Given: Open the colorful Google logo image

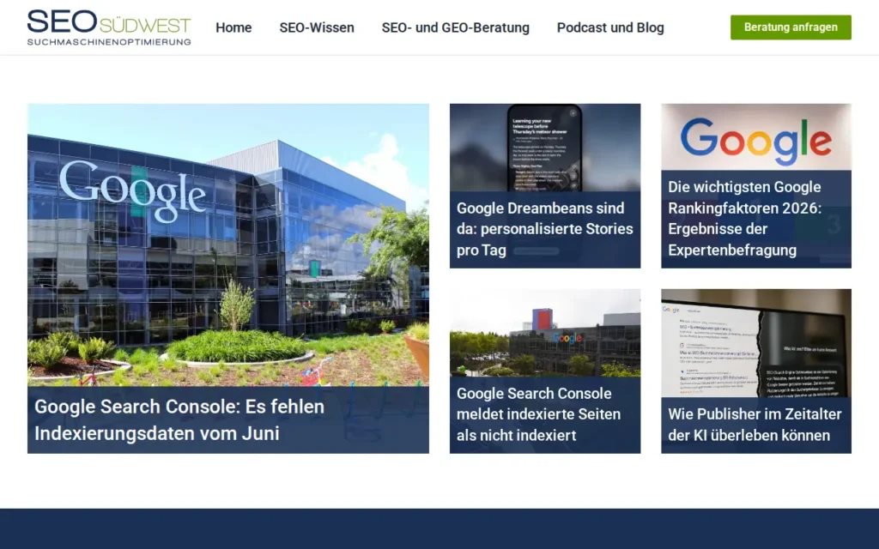Looking at the screenshot, I should tap(755, 137).
